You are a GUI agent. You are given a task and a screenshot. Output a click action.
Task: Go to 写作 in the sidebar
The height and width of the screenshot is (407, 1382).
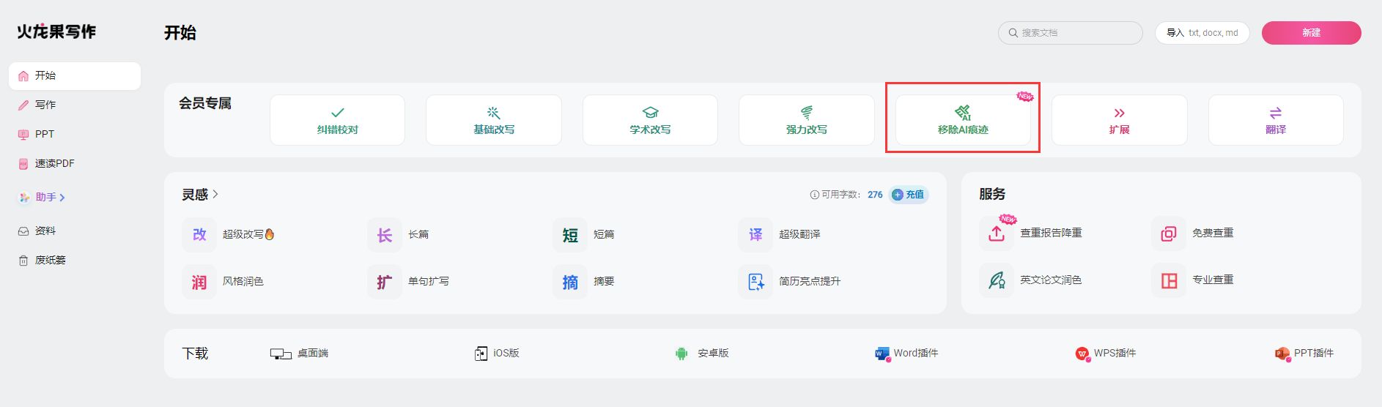coord(45,105)
